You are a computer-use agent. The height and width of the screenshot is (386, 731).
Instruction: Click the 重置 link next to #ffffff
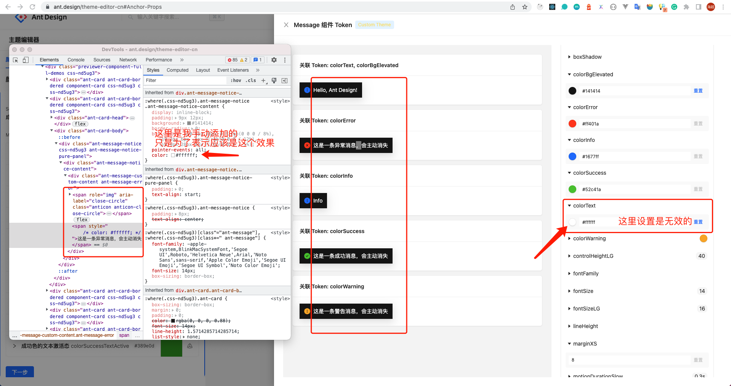pos(699,222)
